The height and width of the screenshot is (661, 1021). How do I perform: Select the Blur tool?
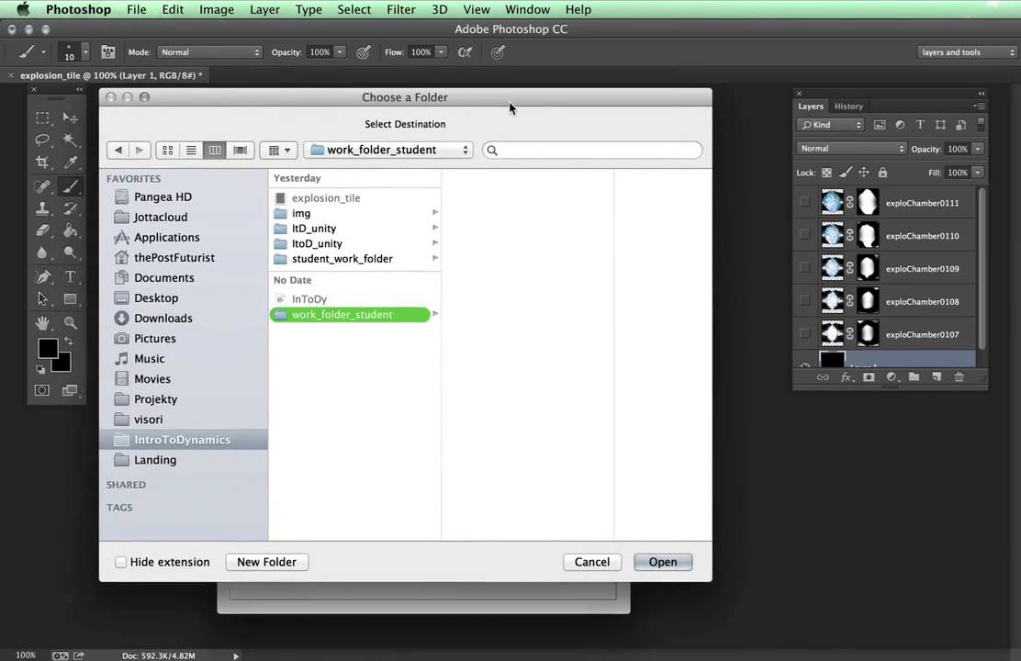tap(42, 252)
